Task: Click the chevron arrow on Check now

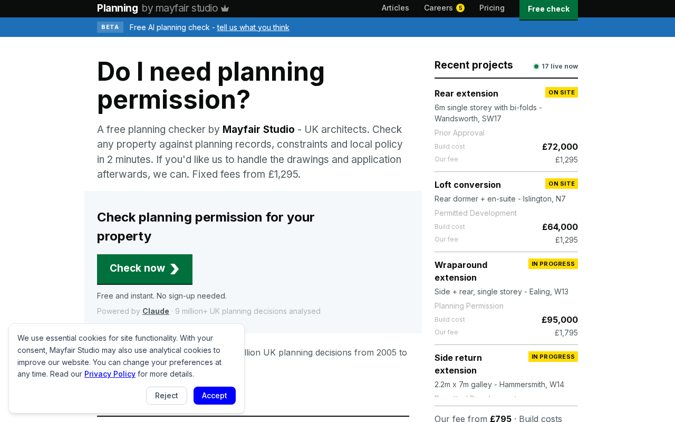Action: point(175,269)
